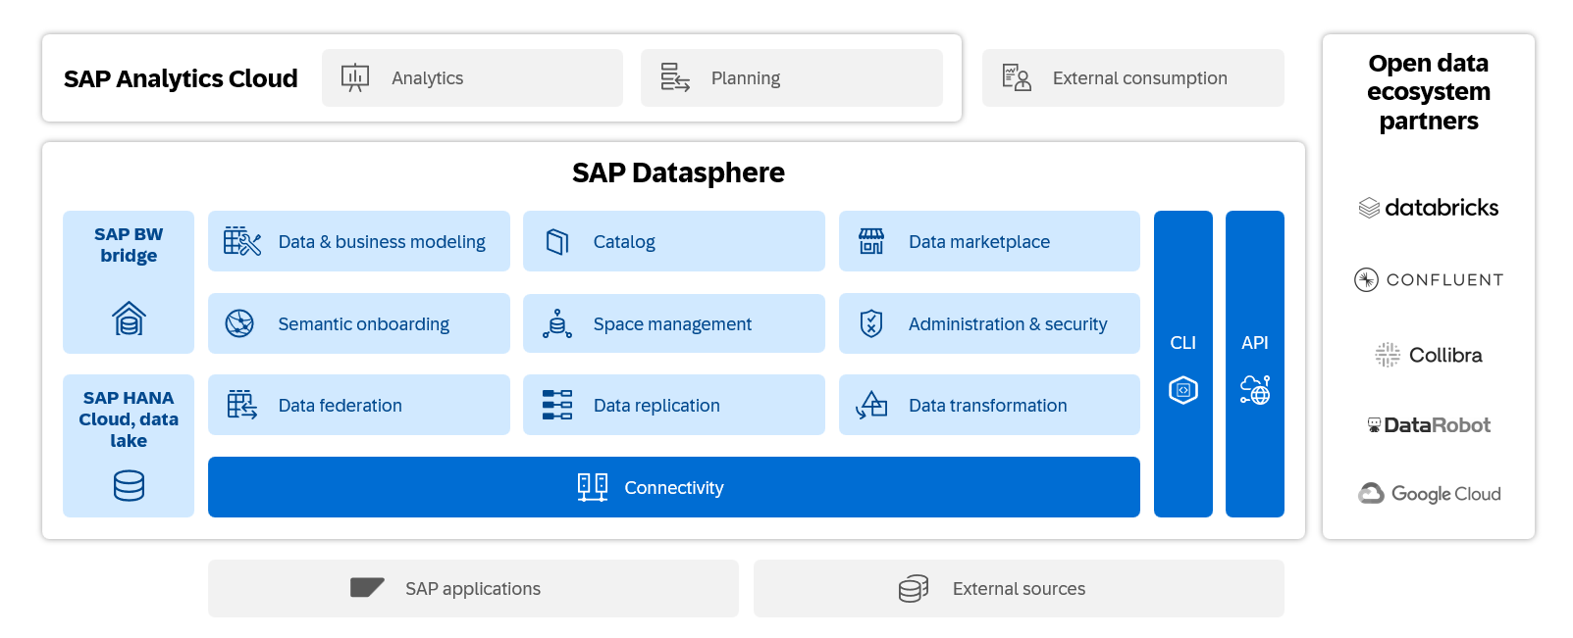This screenshot has height=638, width=1573.
Task: Select the External sources box
Action: [1018, 588]
